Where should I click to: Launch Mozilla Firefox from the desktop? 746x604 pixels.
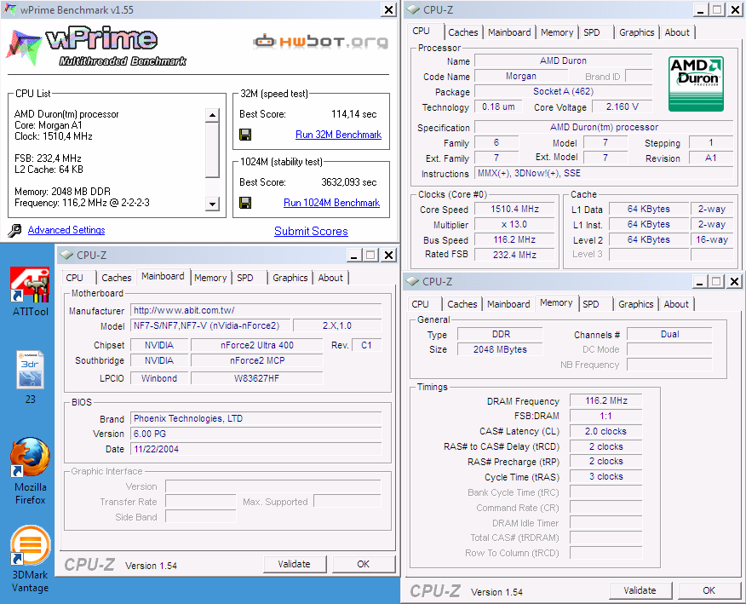tap(30, 470)
